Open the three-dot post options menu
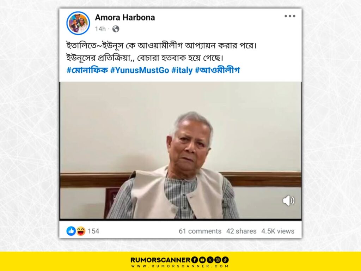Image resolution: width=361 pixels, height=271 pixels. 290,16
